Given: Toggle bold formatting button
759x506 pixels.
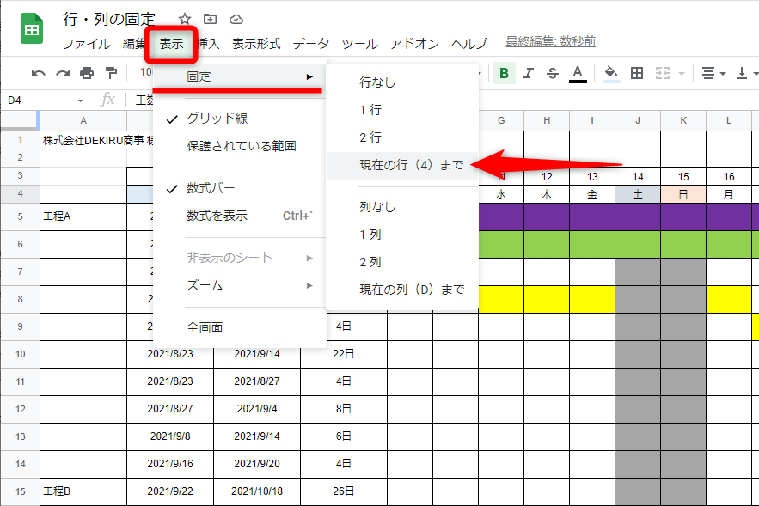Looking at the screenshot, I should coord(504,73).
